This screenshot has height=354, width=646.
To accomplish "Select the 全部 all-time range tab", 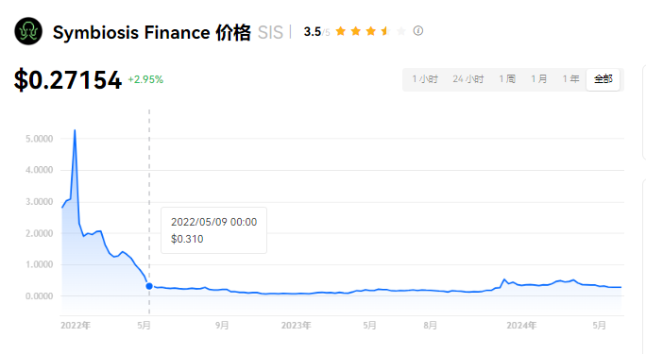I will (x=603, y=79).
